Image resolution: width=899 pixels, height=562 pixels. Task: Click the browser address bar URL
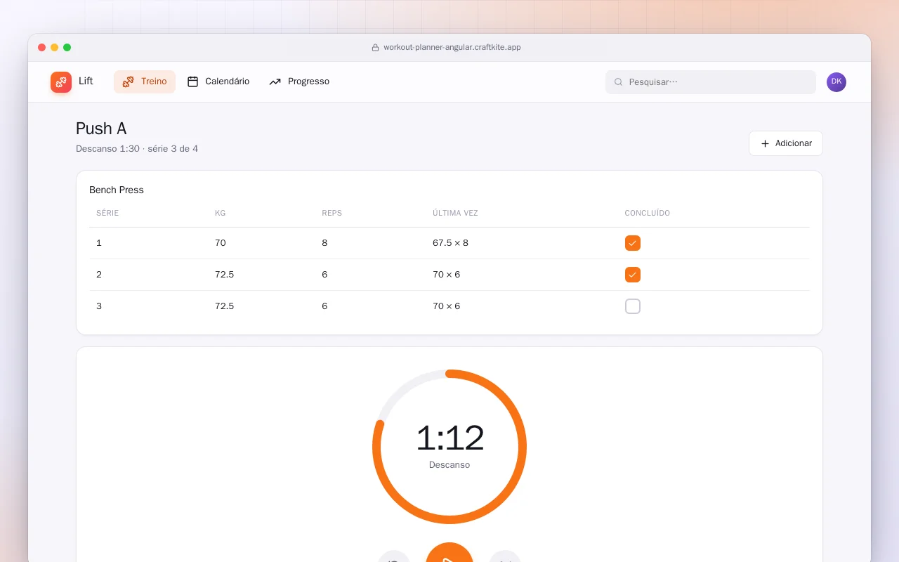coord(452,48)
